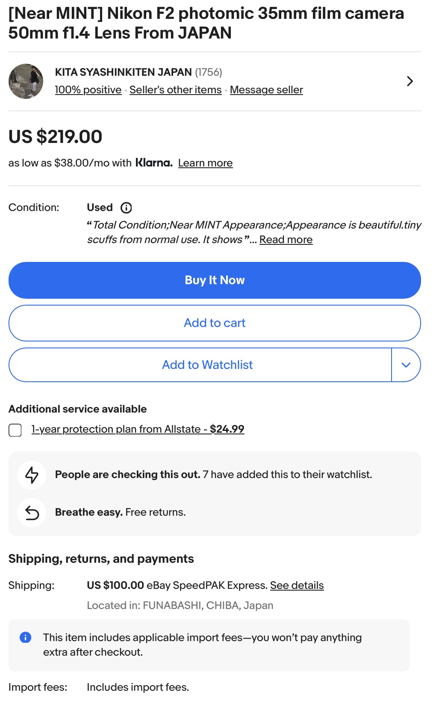The height and width of the screenshot is (701, 436).
Task: Open the 100% positive feedback link
Action: pos(88,90)
